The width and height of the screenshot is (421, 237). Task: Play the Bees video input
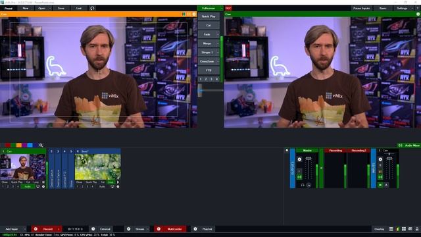(118, 182)
